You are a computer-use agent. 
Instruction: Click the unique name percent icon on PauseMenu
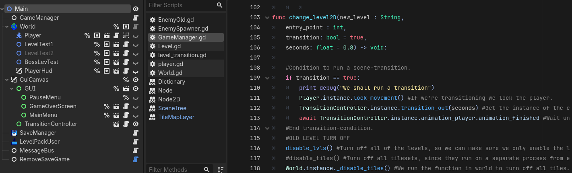click(x=126, y=97)
